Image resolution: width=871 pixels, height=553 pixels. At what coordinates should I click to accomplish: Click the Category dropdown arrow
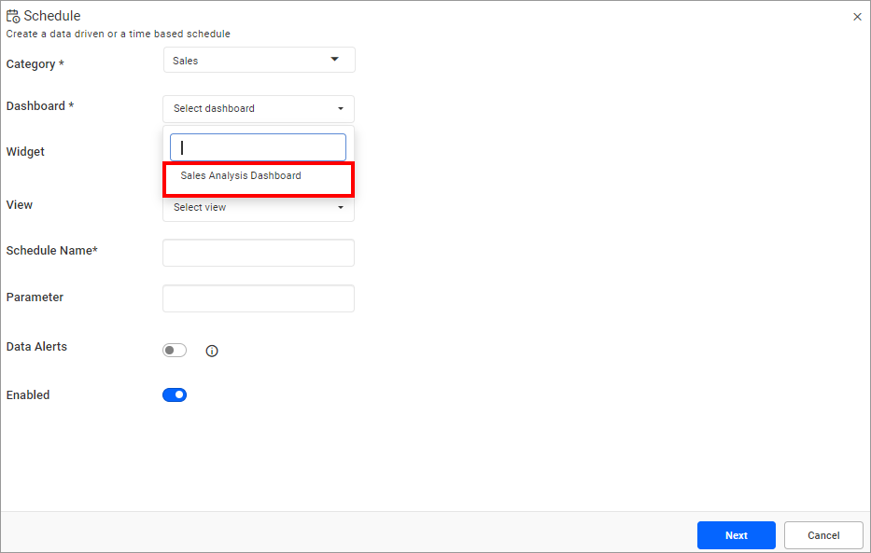334,59
